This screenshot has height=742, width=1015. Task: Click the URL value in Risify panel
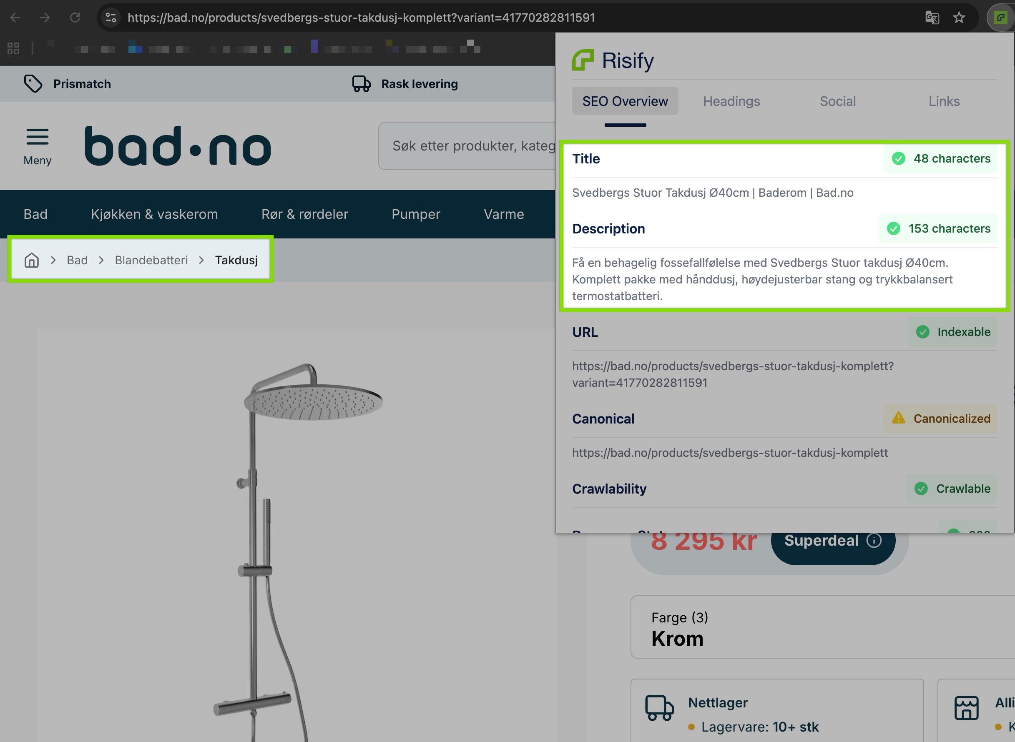733,374
